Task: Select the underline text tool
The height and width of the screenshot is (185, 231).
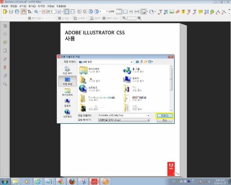Action: click(x=195, y=12)
